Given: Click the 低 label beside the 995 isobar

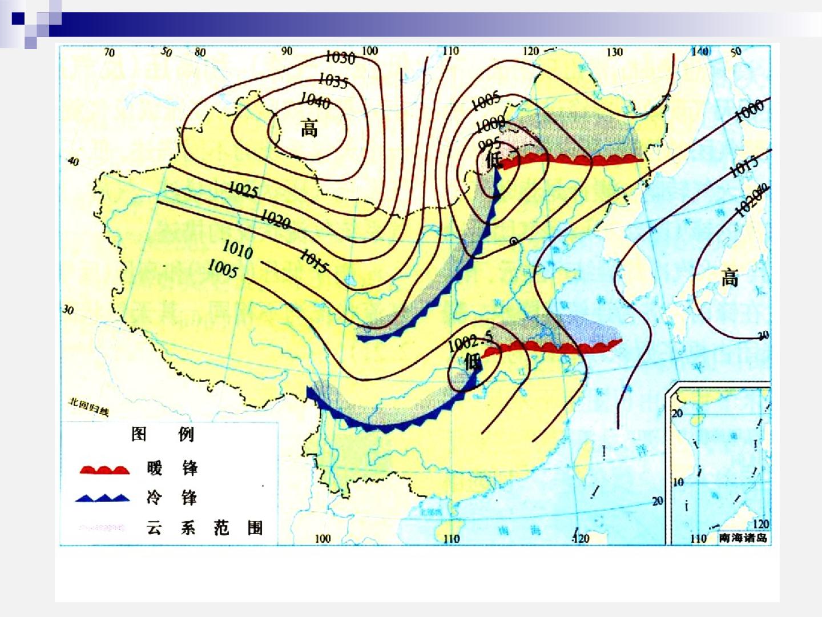Looking at the screenshot, I should pyautogui.click(x=493, y=159).
